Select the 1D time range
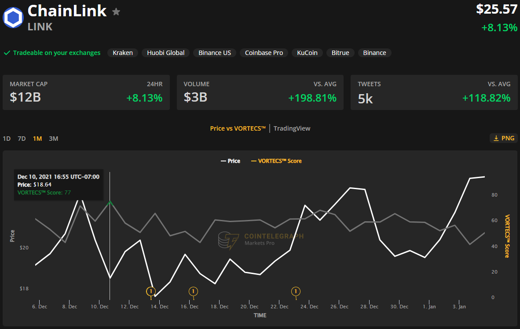Viewport: 520px width, 329px height. click(x=7, y=139)
